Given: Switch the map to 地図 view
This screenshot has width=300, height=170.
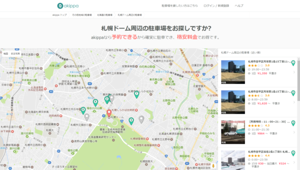Looking at the screenshot, I should (6, 54).
